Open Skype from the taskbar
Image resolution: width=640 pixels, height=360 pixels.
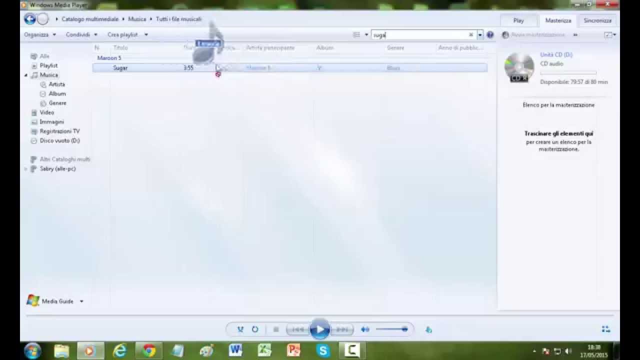tap(322, 350)
